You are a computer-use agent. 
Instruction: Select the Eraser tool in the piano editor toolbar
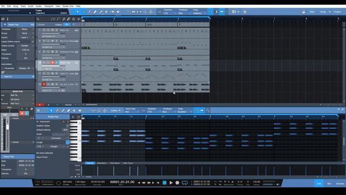(69, 110)
